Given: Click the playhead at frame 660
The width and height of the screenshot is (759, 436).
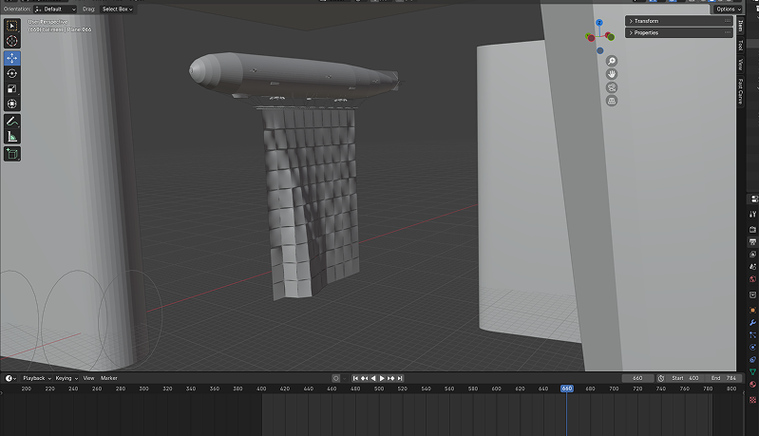Looking at the screenshot, I should pyautogui.click(x=567, y=389).
